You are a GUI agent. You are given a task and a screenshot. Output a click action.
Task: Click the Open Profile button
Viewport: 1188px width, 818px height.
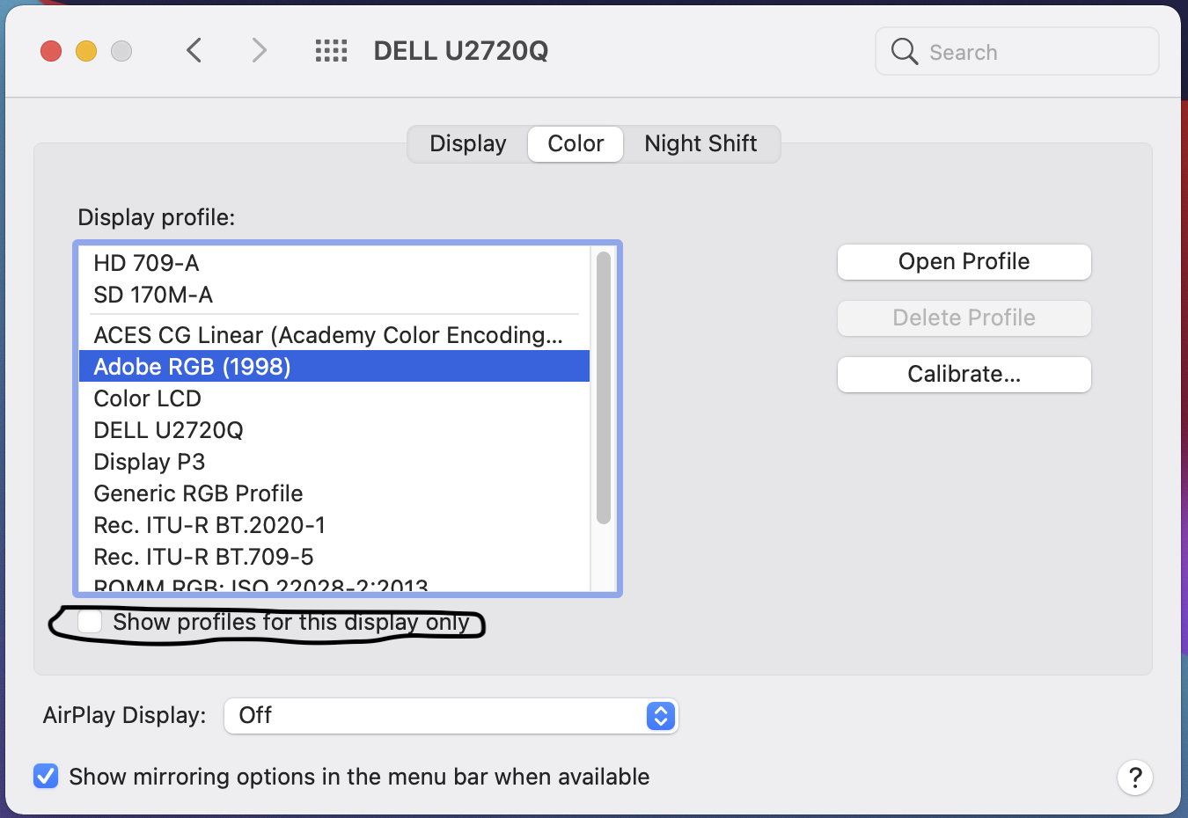[x=964, y=262]
